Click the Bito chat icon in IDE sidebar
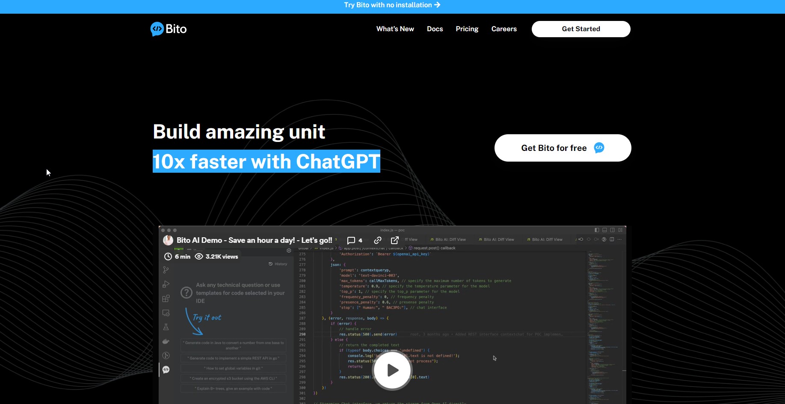The height and width of the screenshot is (404, 785). coord(166,370)
